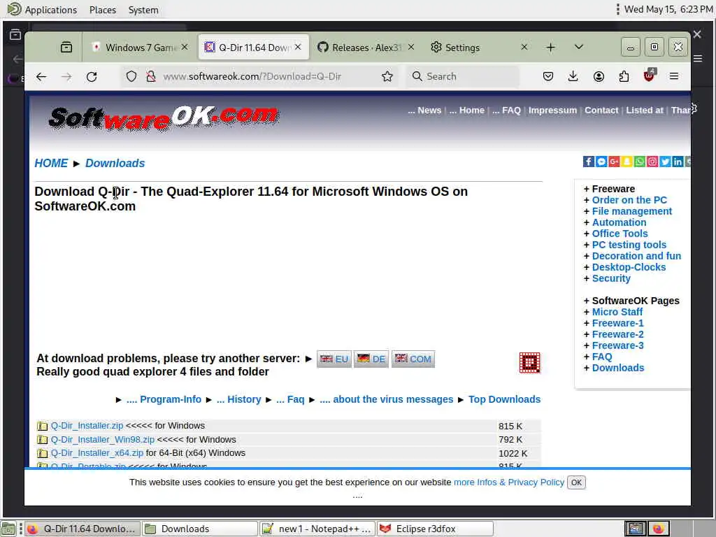Open the Places menu
The image size is (716, 537).
point(103,10)
